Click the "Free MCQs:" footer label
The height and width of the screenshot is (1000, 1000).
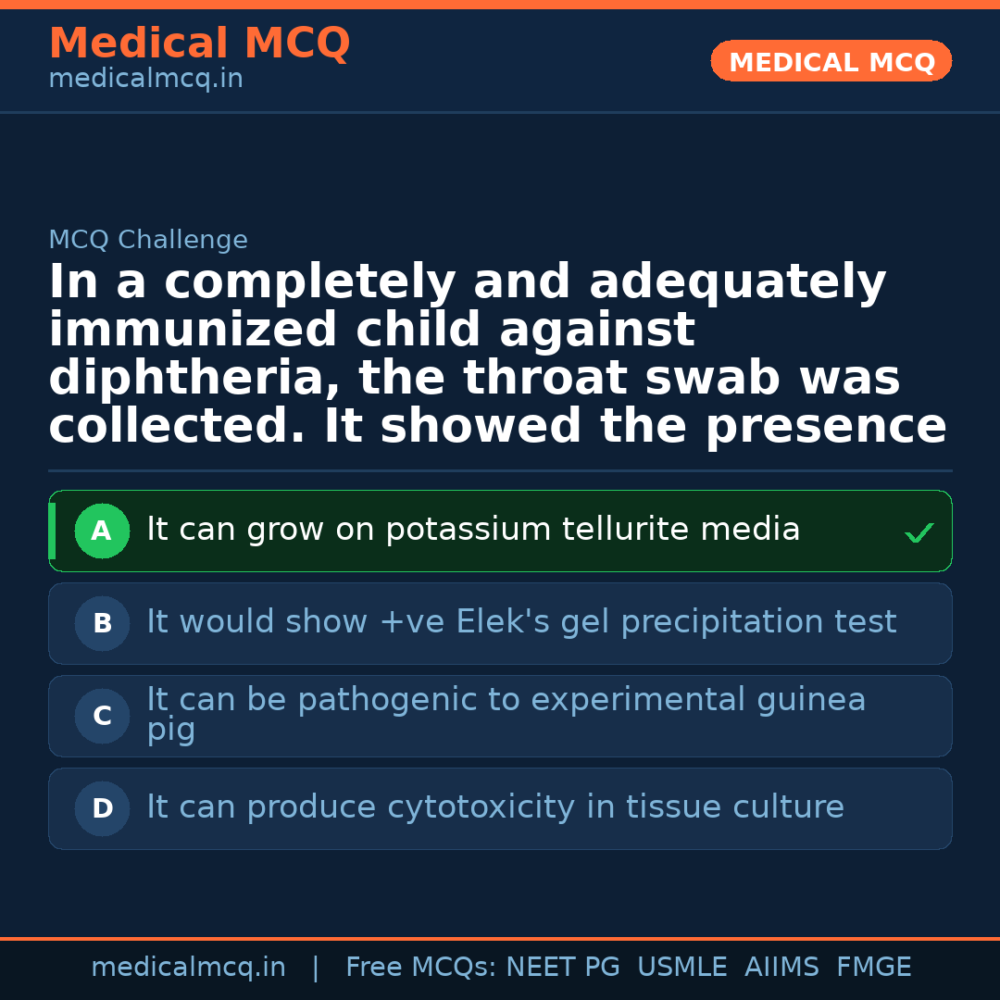pyautogui.click(x=421, y=968)
